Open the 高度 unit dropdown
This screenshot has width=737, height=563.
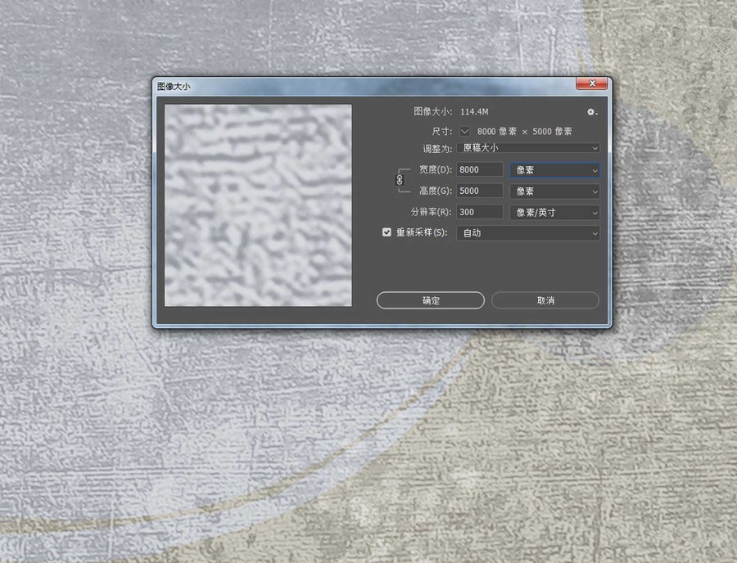pyautogui.click(x=555, y=191)
